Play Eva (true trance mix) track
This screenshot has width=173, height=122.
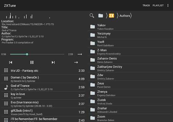click(43, 104)
